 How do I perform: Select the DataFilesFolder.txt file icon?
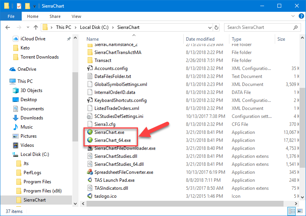(90, 76)
